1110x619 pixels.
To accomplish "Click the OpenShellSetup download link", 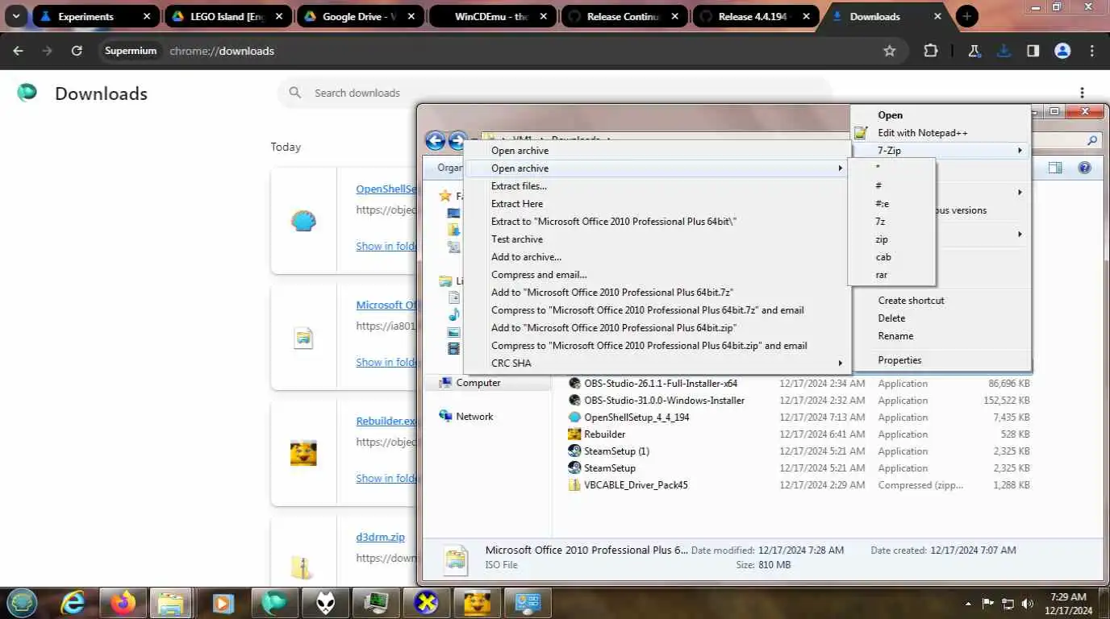I will [386, 189].
